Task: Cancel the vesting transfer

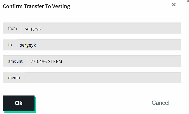Action: click(160, 103)
